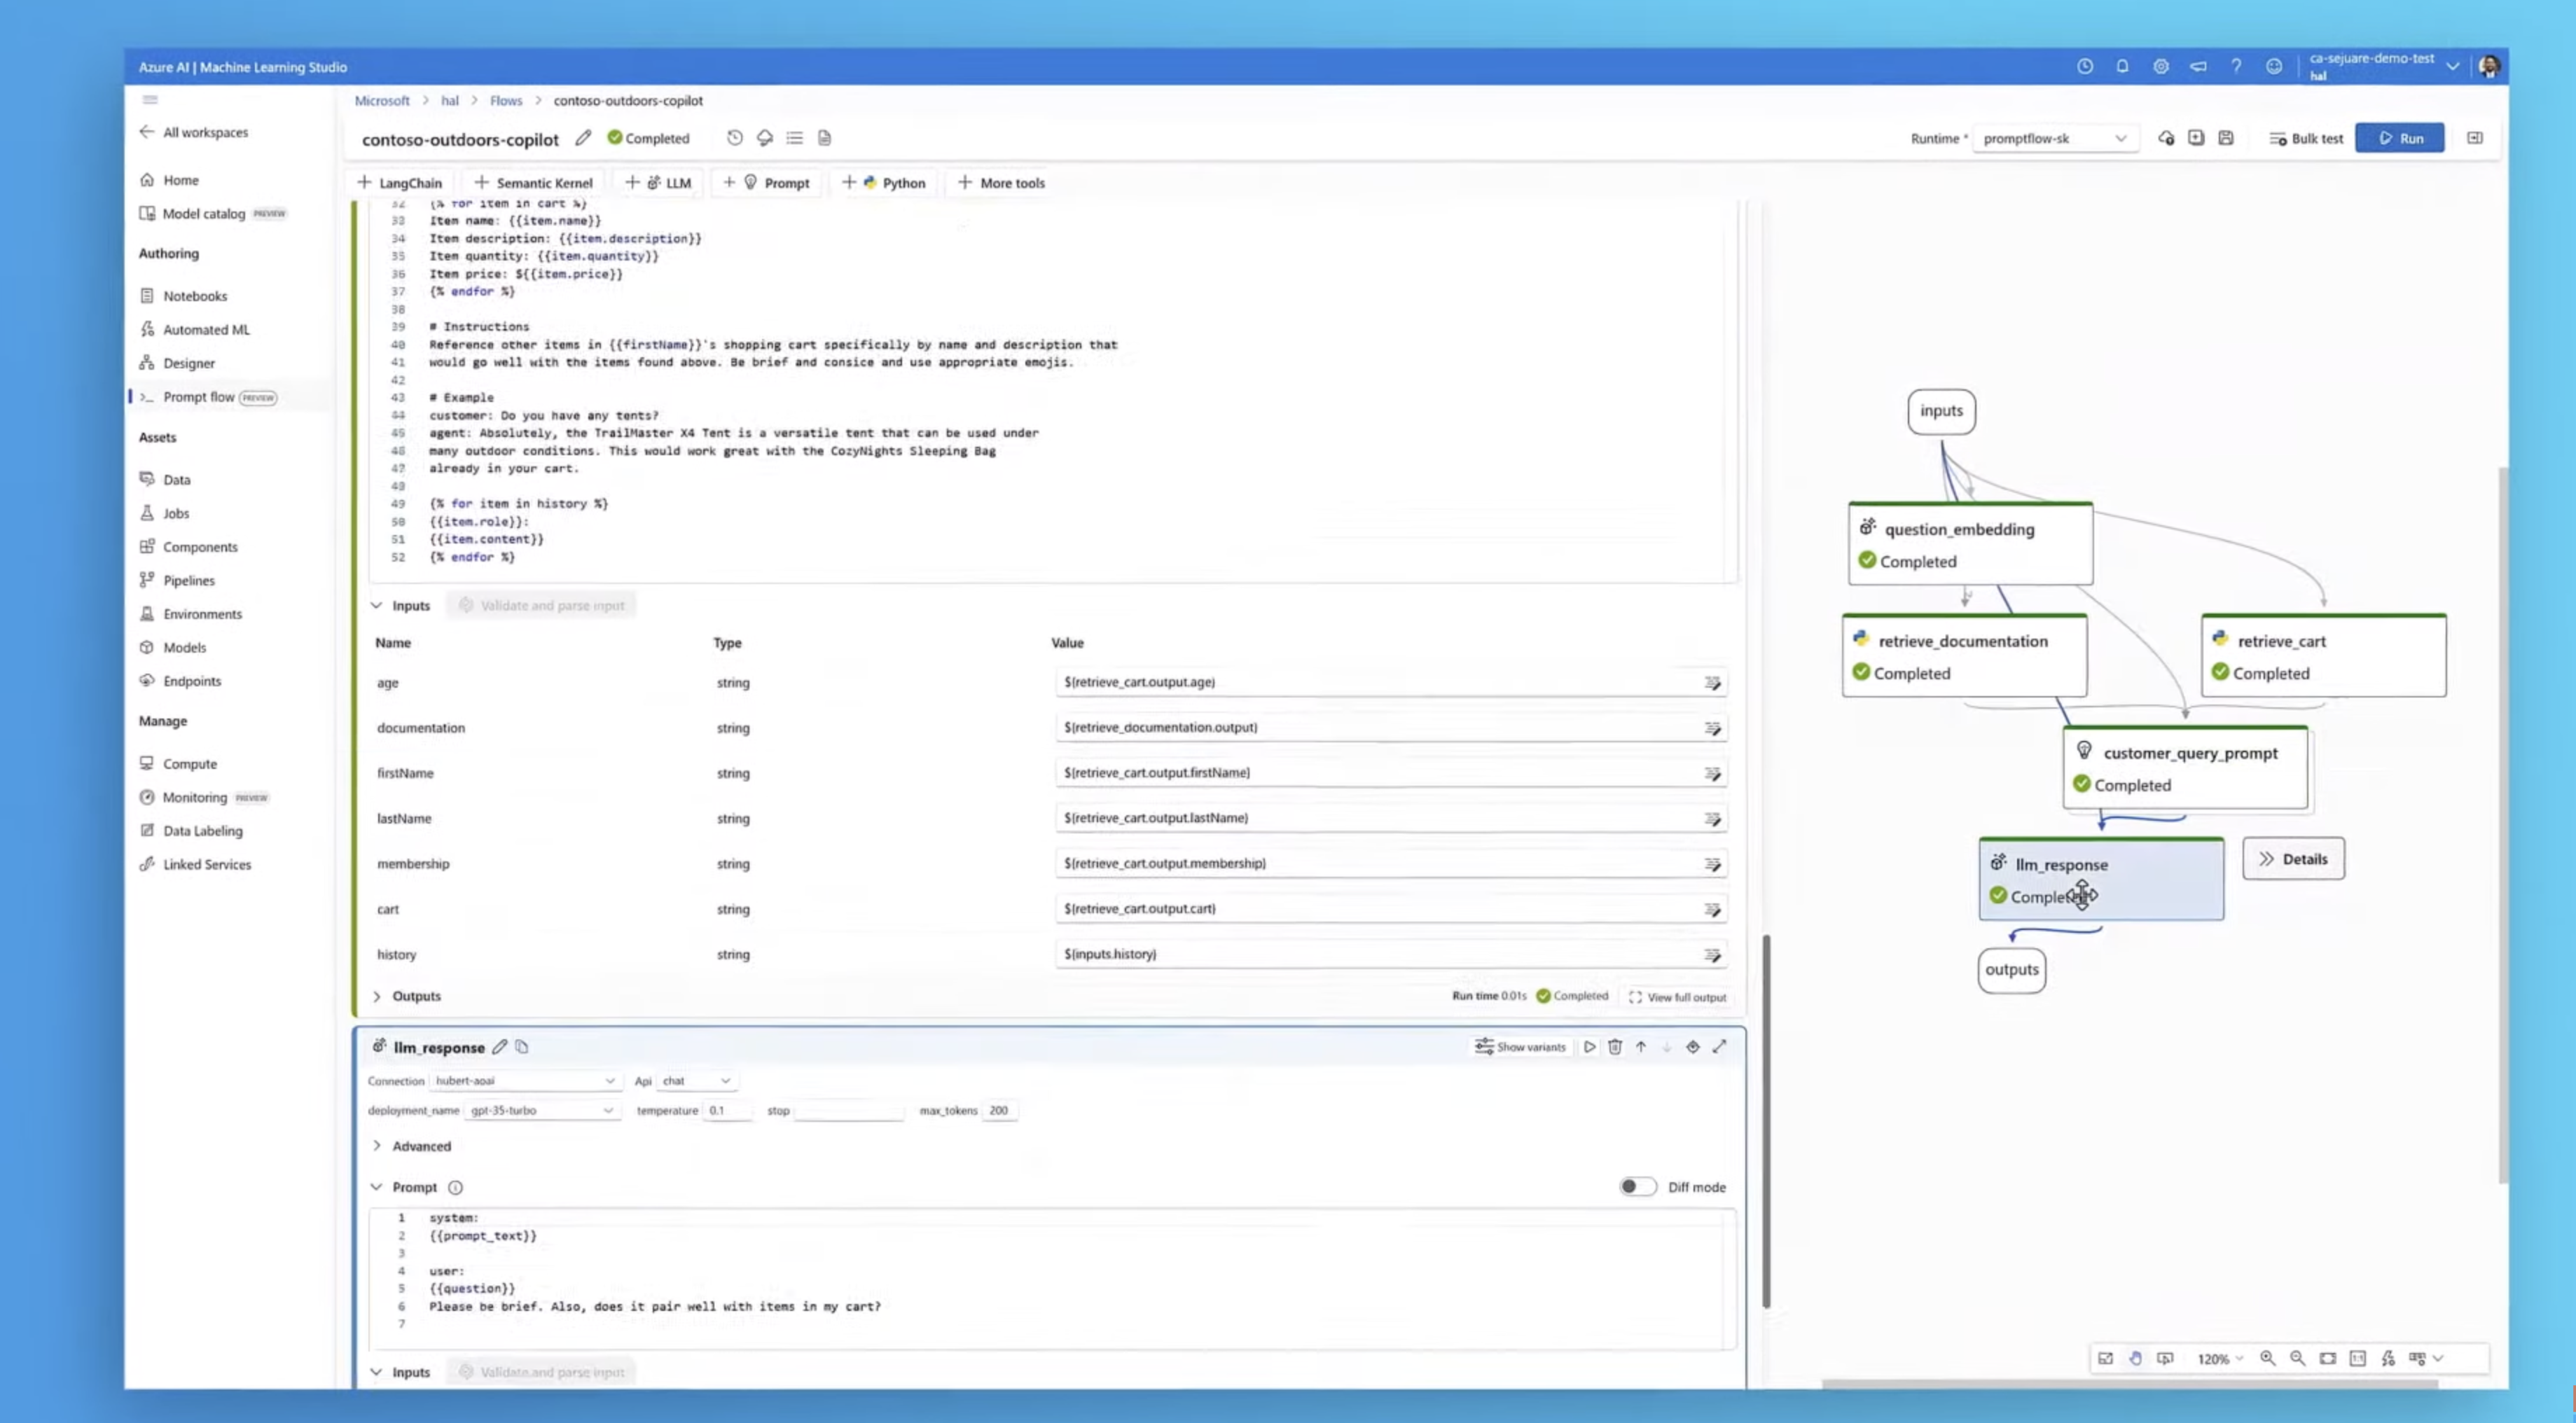The width and height of the screenshot is (2576, 1423).
Task: Add a LangChain tool
Action: click(400, 183)
